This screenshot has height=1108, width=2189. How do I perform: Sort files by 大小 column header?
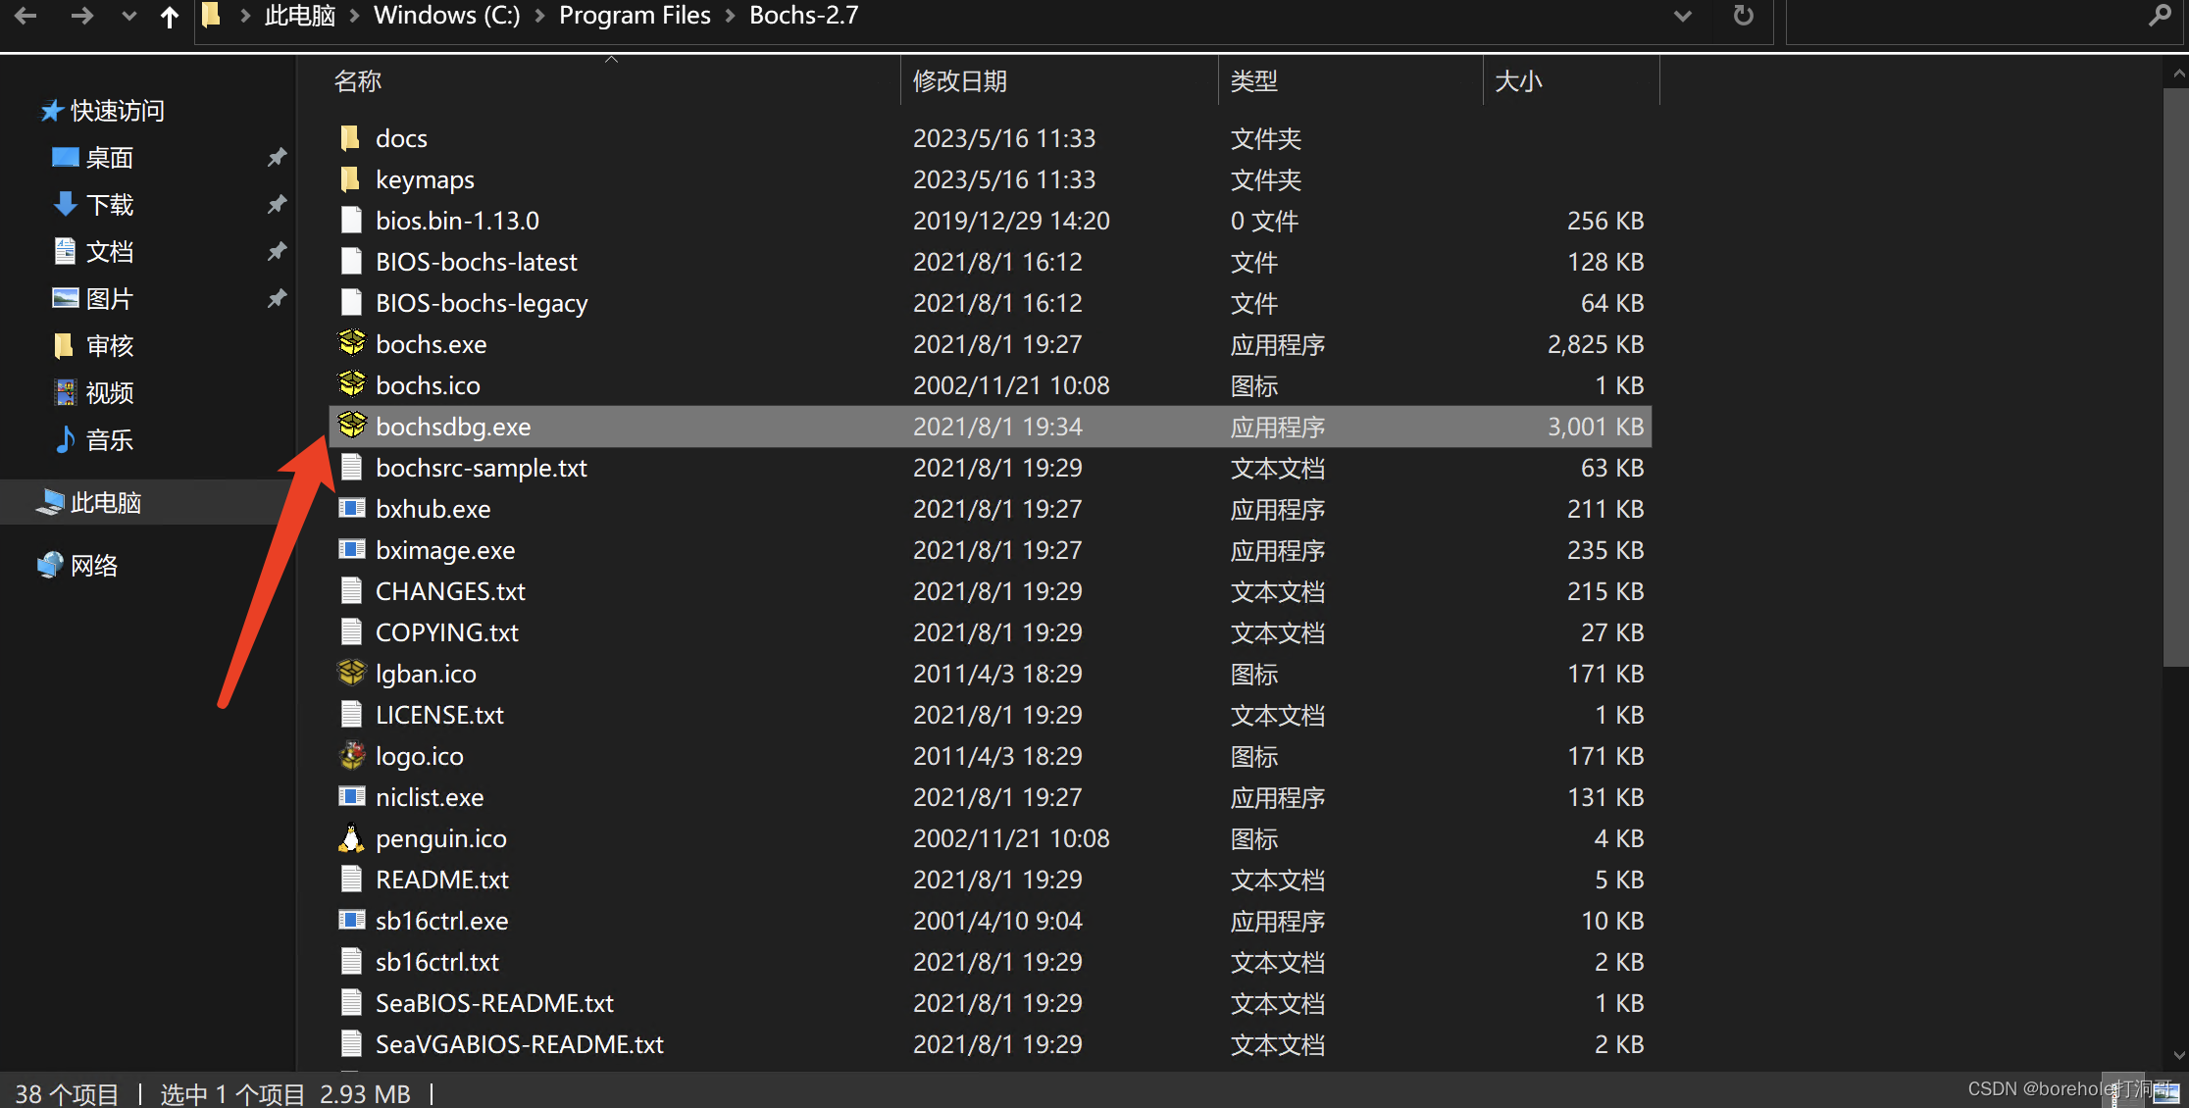(1518, 81)
